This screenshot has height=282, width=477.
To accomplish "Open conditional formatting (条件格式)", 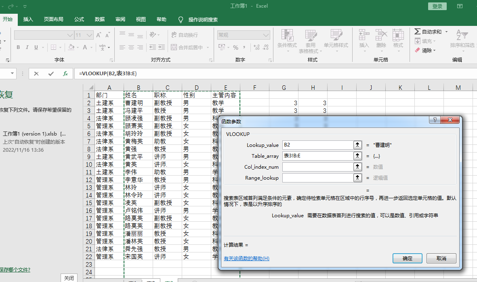I will (x=287, y=41).
